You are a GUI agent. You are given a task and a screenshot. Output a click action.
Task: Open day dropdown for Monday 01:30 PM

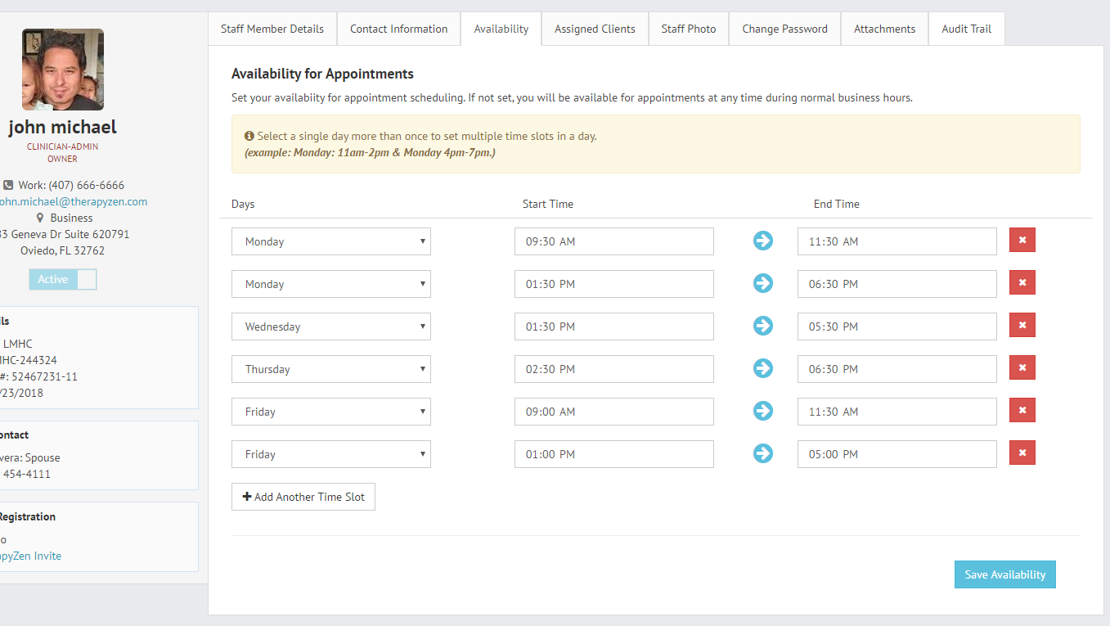tap(331, 284)
